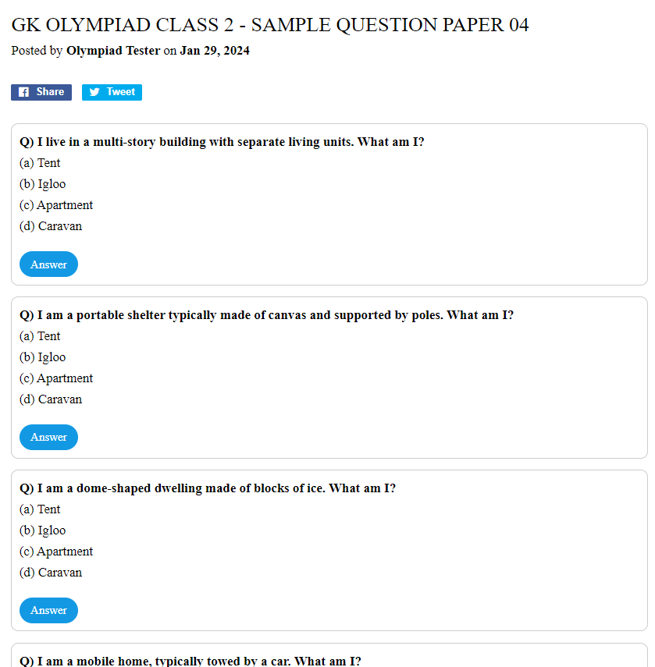Image resolution: width=655 pixels, height=667 pixels.
Task: Reveal answer for the multi-story building question
Action: tap(48, 264)
